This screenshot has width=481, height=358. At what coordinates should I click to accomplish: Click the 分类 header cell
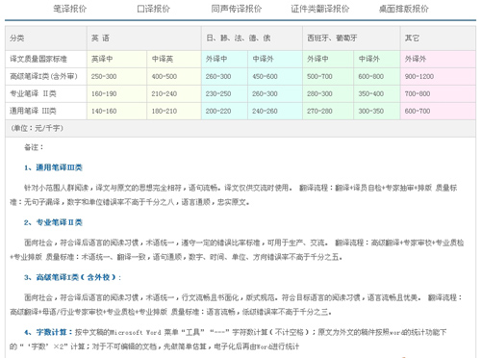point(46,38)
